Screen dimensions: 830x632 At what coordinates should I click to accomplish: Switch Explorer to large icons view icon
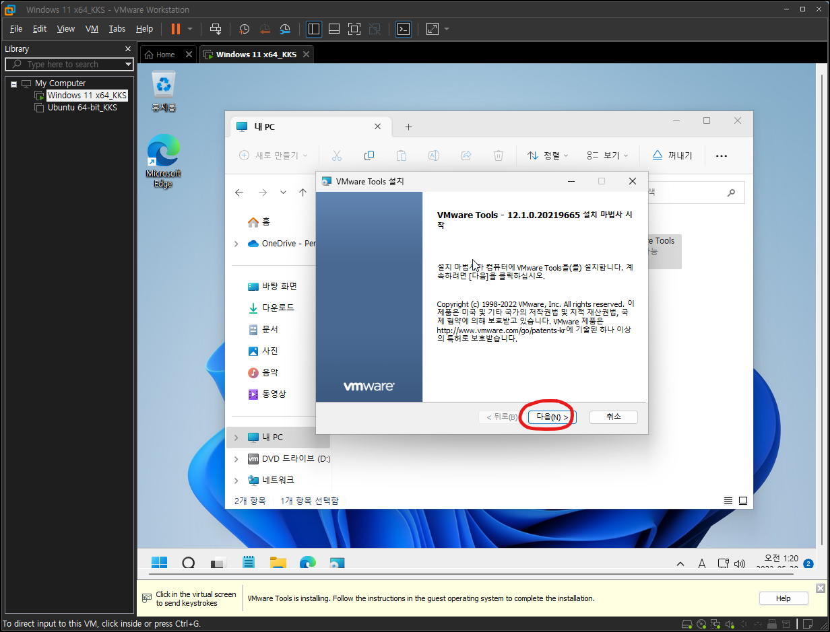coord(743,501)
